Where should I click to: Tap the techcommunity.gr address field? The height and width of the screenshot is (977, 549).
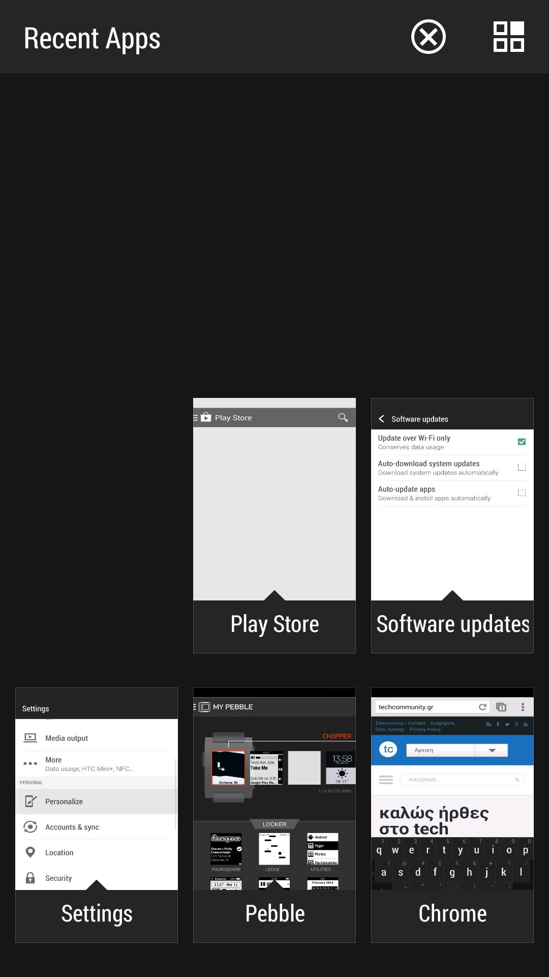pyautogui.click(x=425, y=707)
